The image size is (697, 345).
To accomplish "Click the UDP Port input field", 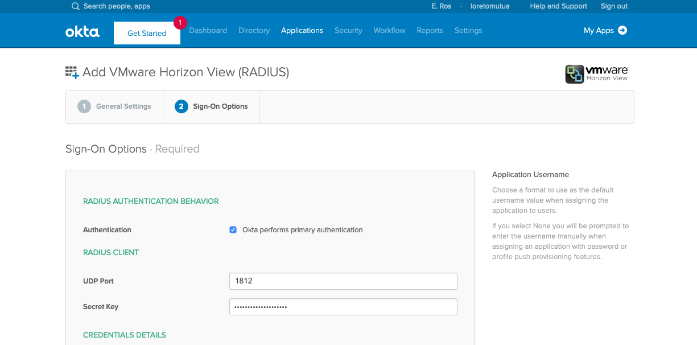I will coord(343,281).
